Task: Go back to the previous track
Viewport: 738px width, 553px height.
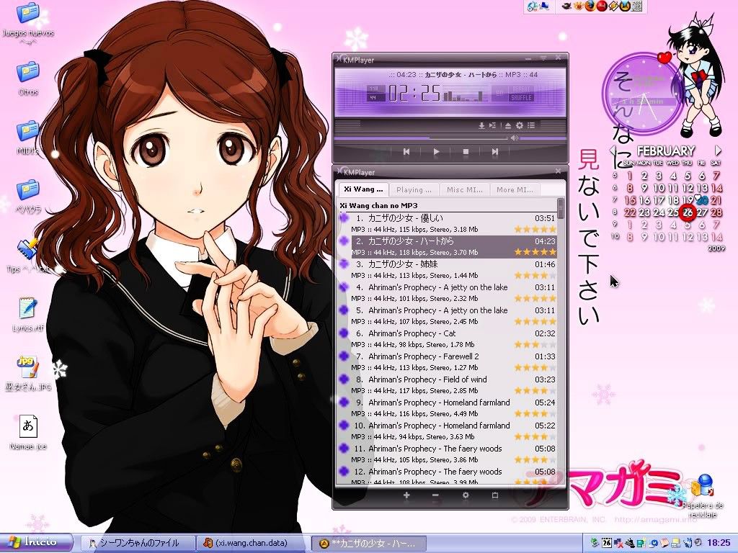Action: click(406, 152)
